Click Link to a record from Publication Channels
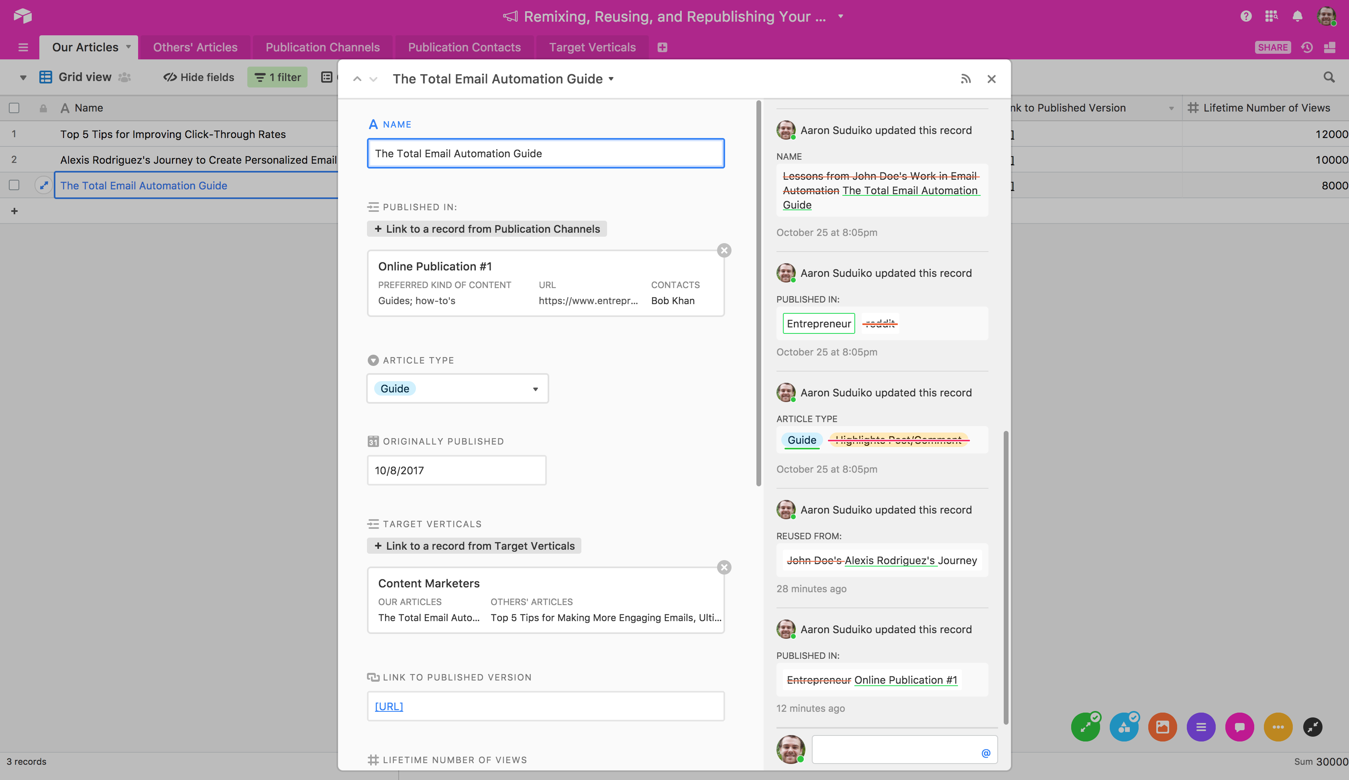1349x780 pixels. tap(487, 229)
